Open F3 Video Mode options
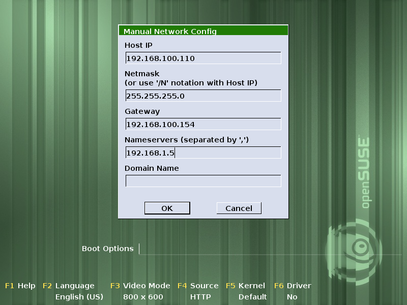The image size is (407, 305). click(x=140, y=286)
